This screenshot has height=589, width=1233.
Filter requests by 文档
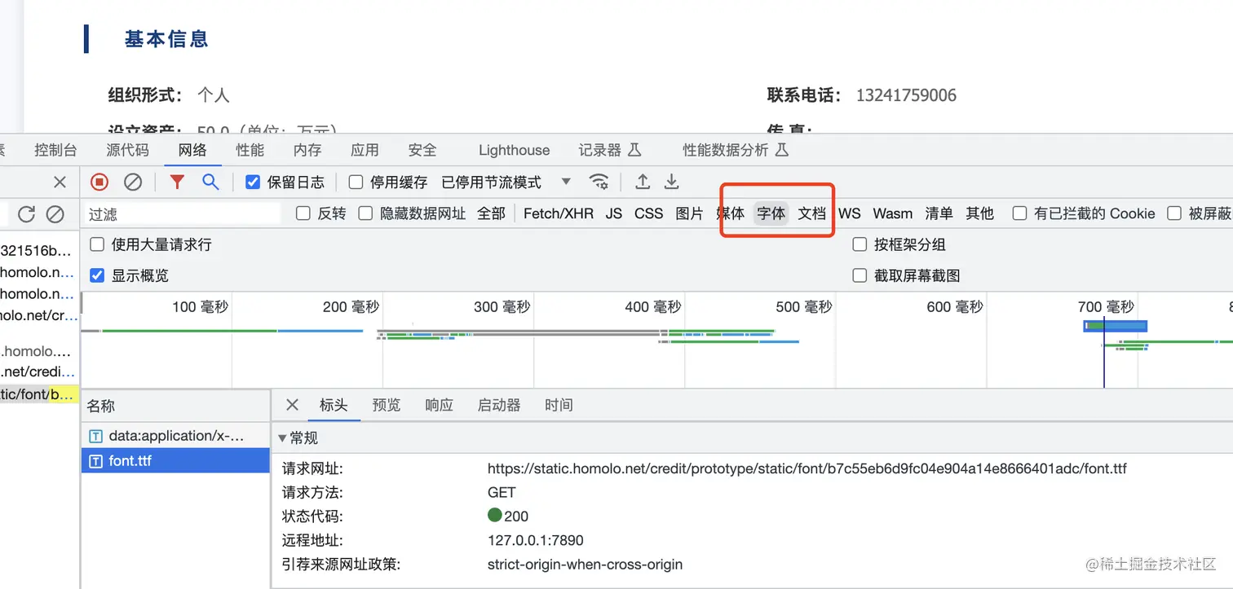click(812, 213)
